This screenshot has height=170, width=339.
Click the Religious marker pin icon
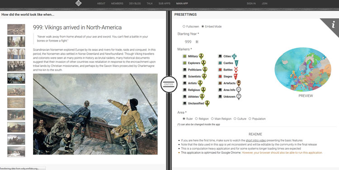203,90
